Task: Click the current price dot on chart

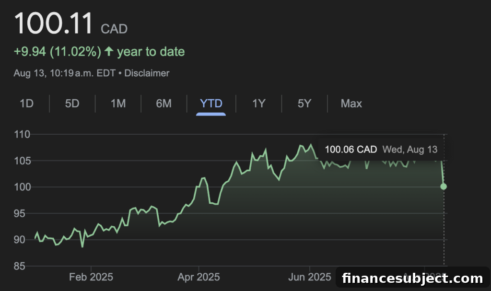Action: click(x=444, y=186)
